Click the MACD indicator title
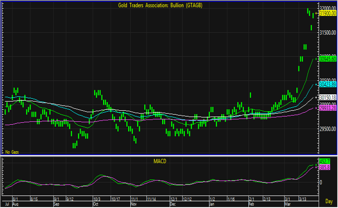Viewport: 338px width, 208px height. click(160, 162)
